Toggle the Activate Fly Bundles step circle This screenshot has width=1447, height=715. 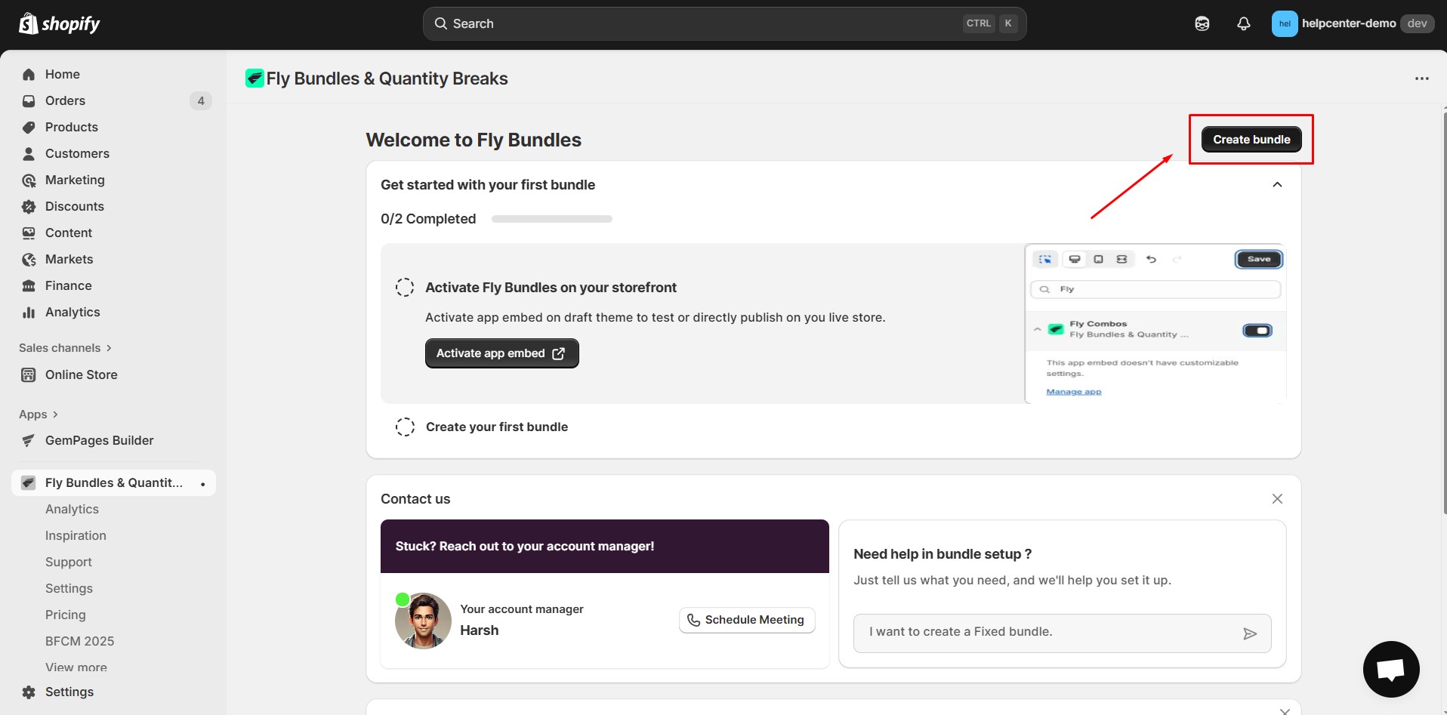(405, 288)
